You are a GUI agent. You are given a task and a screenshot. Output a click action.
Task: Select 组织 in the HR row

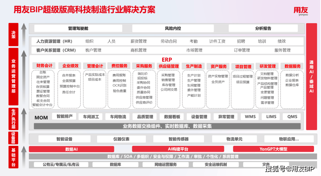89,41
